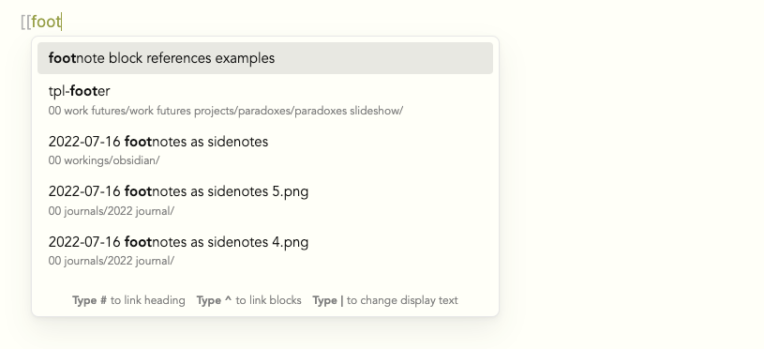Click the 'Type ^ to link blocks' hint
This screenshot has width=764, height=349.
coord(249,300)
